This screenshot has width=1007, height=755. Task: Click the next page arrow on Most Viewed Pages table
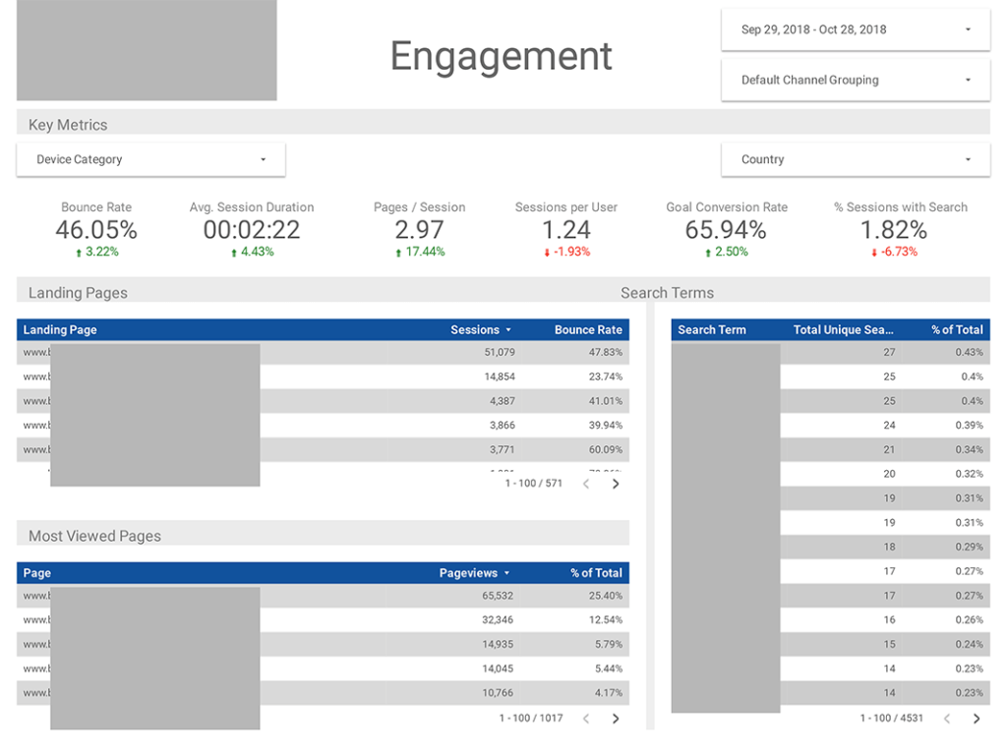[x=616, y=719]
